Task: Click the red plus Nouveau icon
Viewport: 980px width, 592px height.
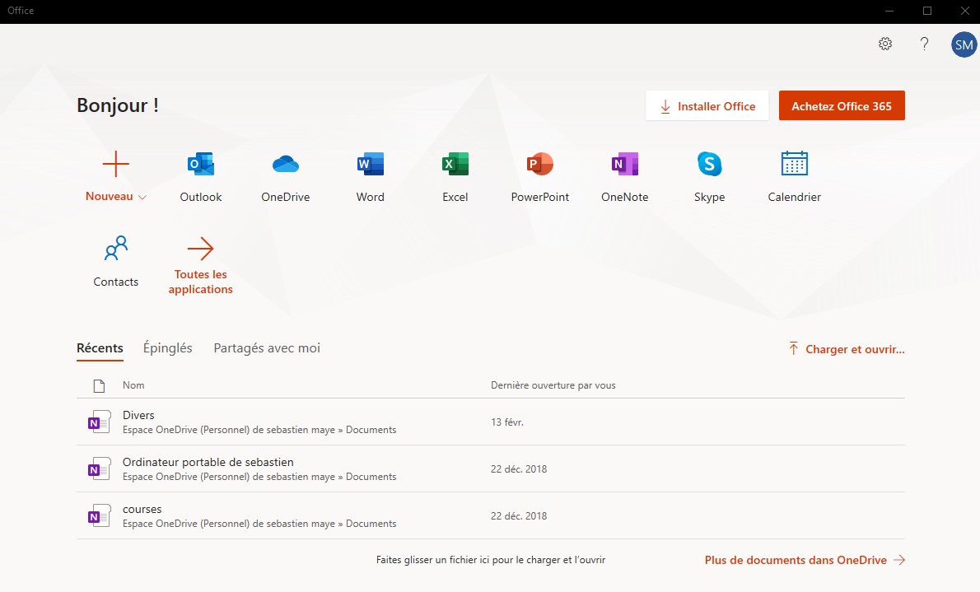Action: (115, 164)
